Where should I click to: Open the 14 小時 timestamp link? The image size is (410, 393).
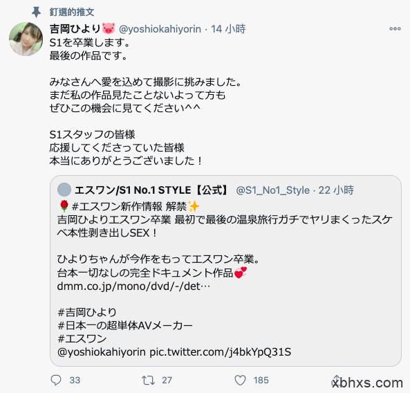(228, 29)
